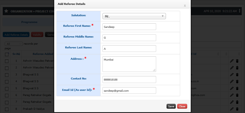Check the checkbox for row 4

coord(7,82)
